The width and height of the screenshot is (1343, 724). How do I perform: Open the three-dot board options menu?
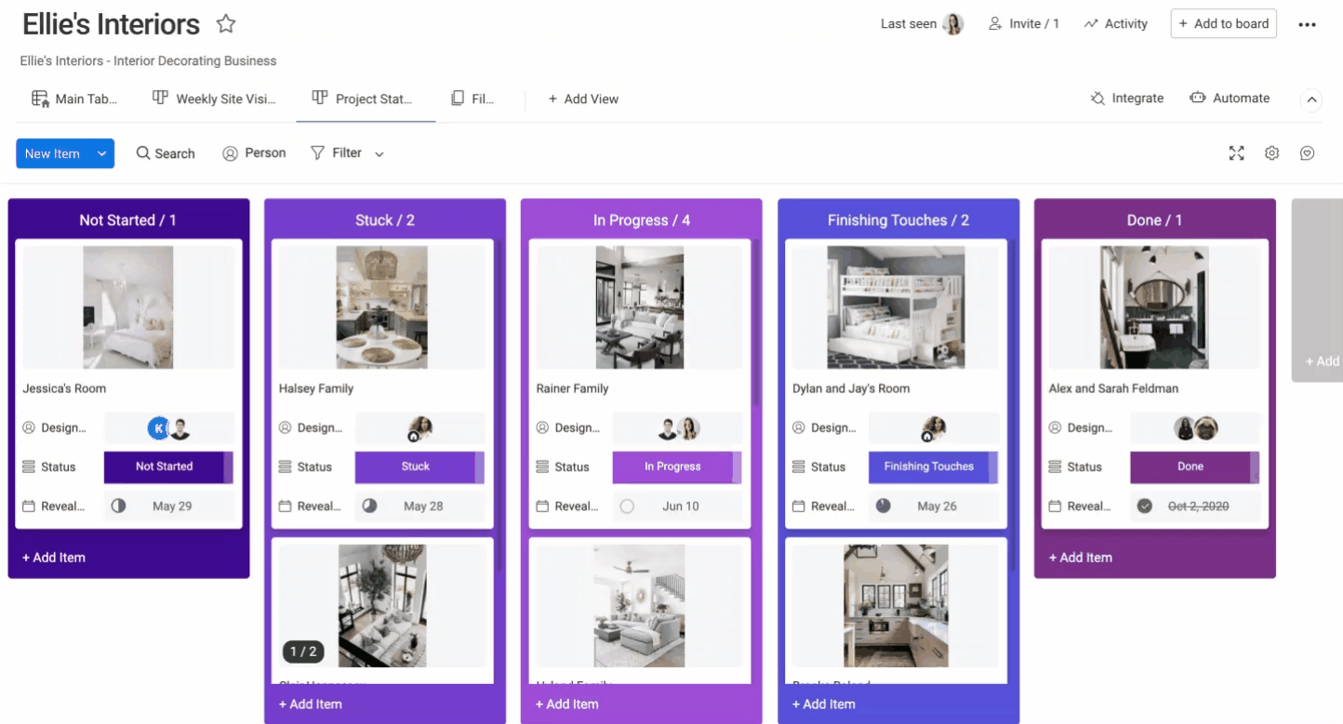point(1307,24)
